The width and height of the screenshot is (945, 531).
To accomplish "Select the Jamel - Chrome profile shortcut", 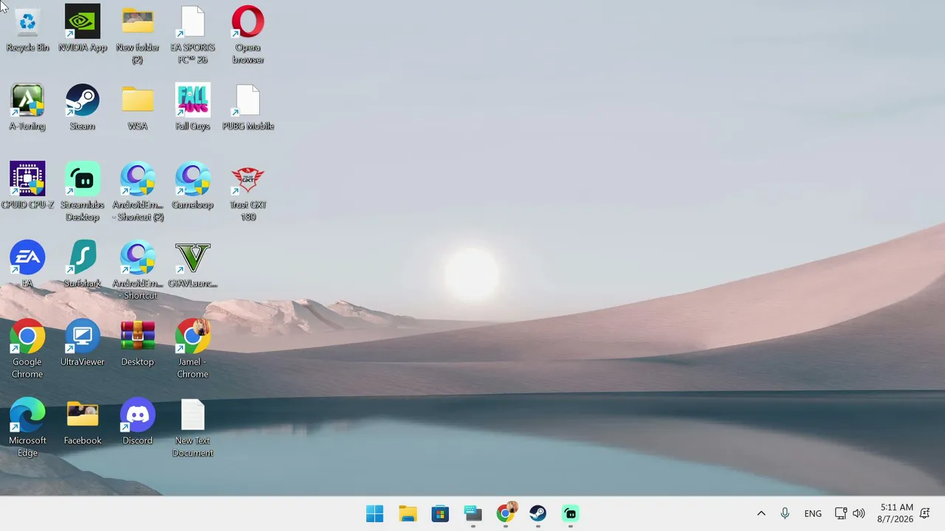I will 193,350.
